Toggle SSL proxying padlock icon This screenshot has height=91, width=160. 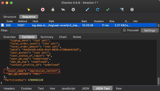click(53, 9)
